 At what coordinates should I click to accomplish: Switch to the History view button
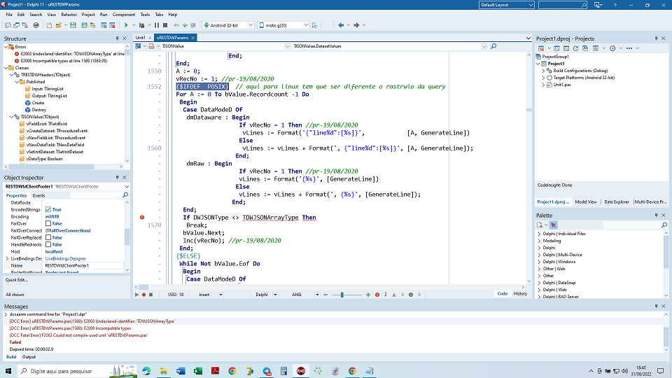[520, 294]
